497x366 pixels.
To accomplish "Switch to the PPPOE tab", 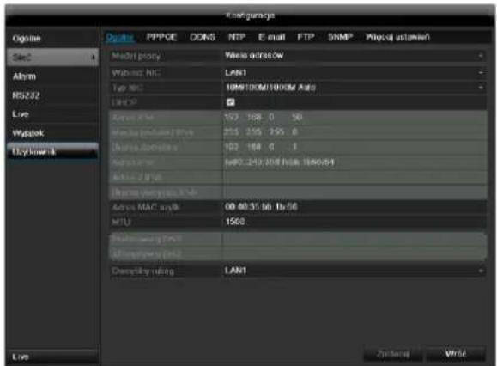I will pos(161,37).
